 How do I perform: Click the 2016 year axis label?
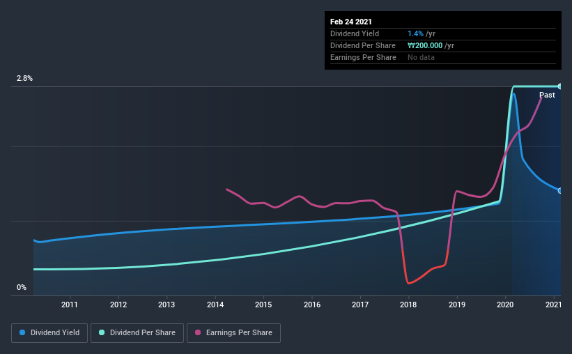coord(312,305)
